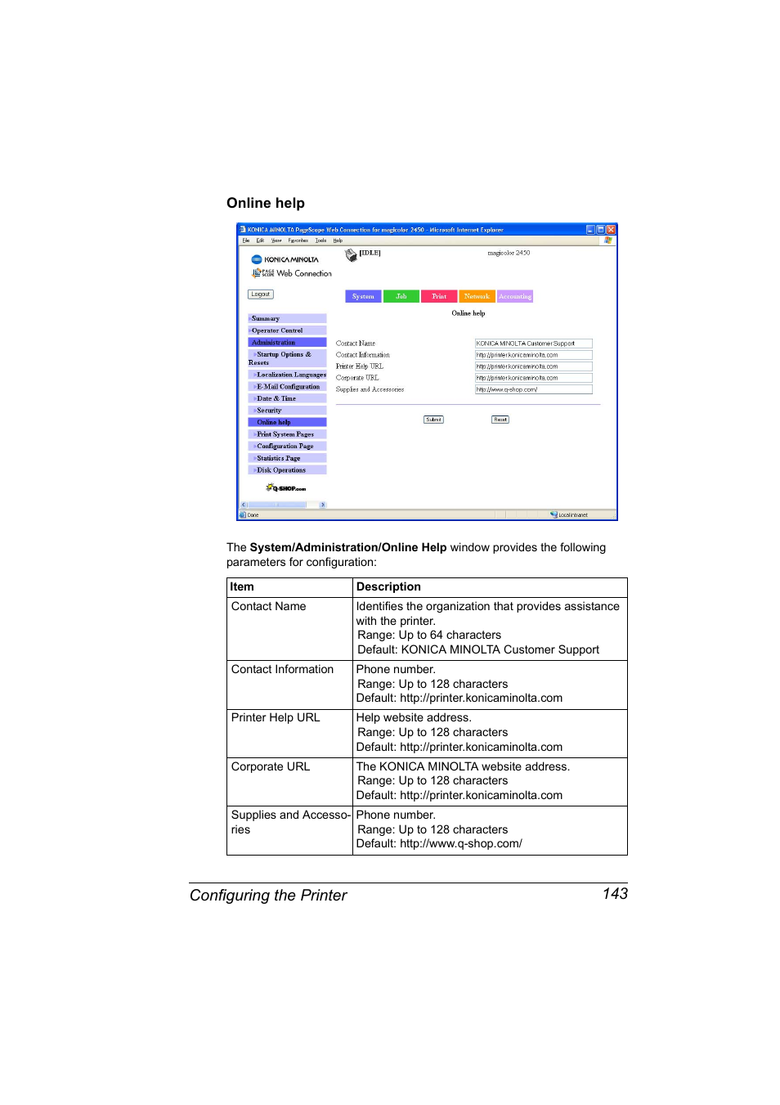Open the Edit menu
Screen dimensions: 780x1105
click(x=260, y=240)
